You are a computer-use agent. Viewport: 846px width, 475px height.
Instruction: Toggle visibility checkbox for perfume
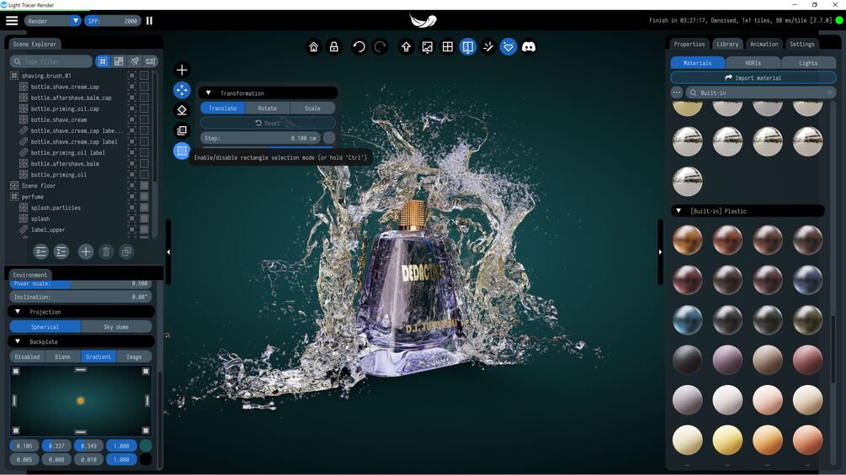[x=144, y=197]
